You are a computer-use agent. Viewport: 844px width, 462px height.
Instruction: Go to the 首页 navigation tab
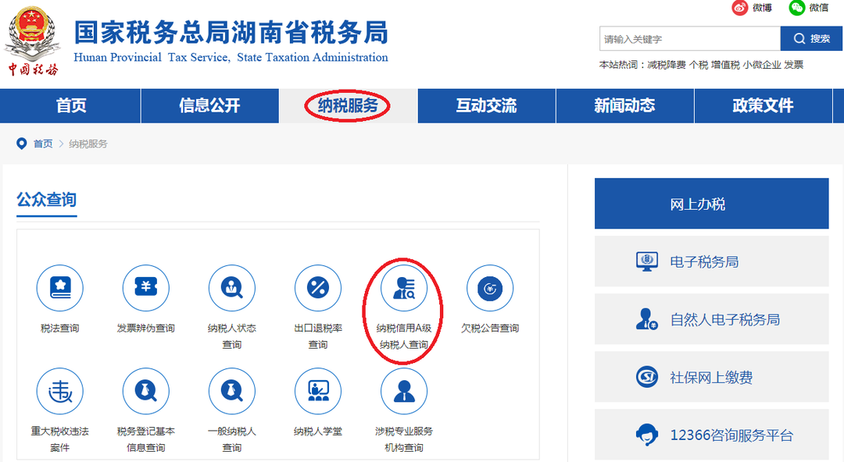coord(70,105)
